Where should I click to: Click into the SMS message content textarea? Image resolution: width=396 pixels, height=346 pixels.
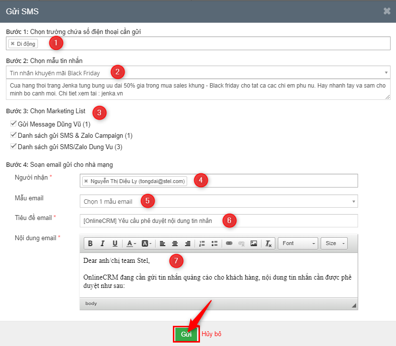[x=198, y=90]
